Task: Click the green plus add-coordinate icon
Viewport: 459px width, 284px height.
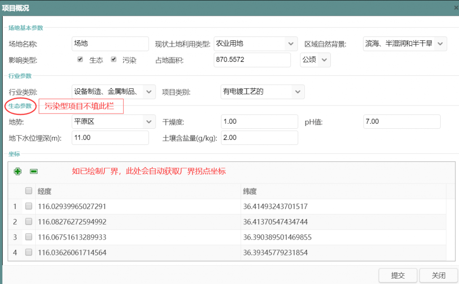Action: tap(17, 171)
